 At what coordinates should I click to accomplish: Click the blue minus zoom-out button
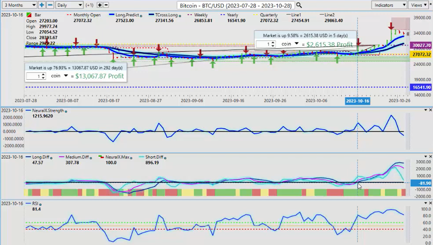[50, 5]
